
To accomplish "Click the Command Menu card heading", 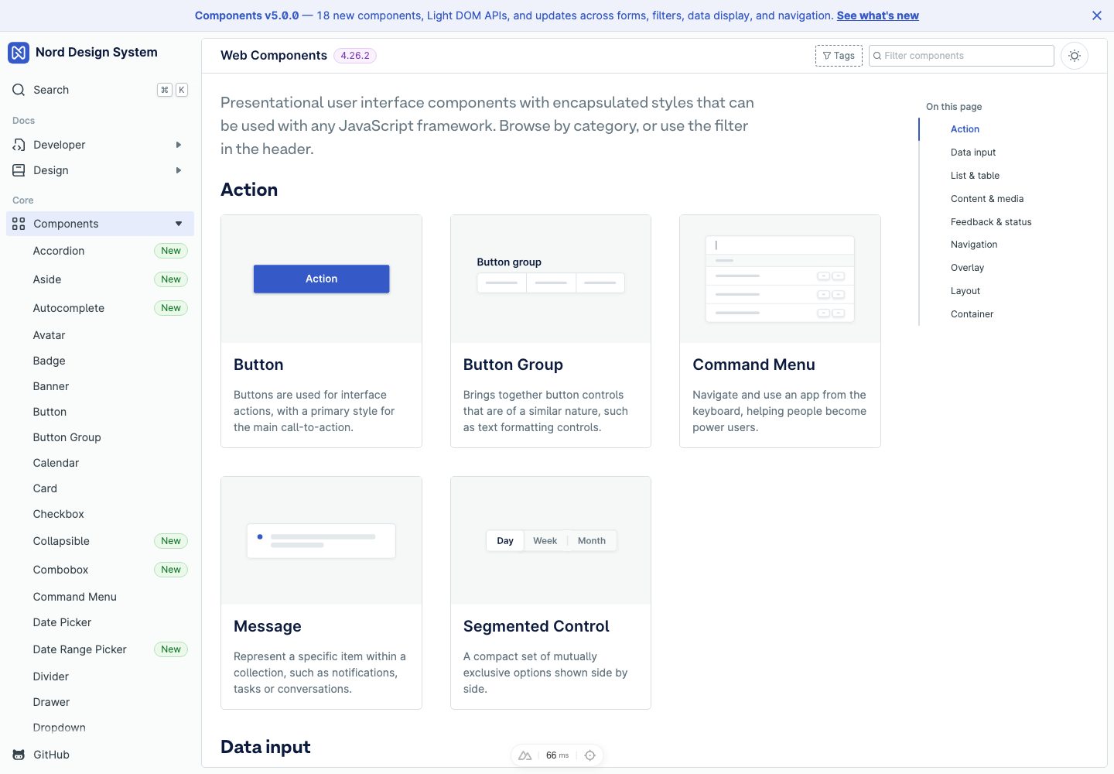I will tap(753, 365).
